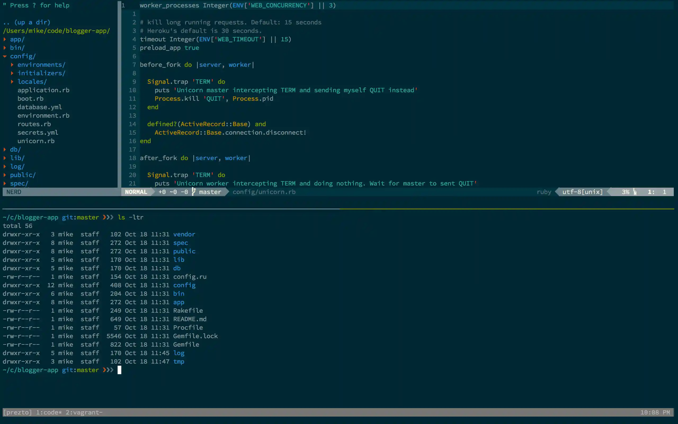
Task: Click the NORMAL mode indicator
Action: tap(136, 192)
